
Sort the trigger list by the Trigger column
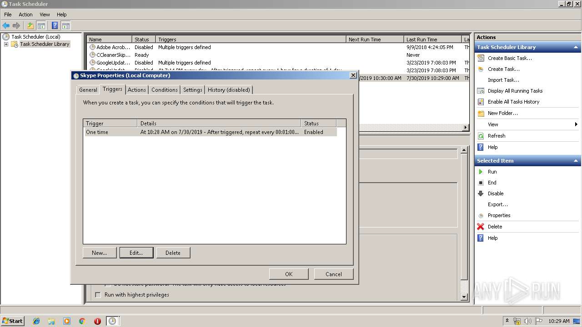pos(110,123)
